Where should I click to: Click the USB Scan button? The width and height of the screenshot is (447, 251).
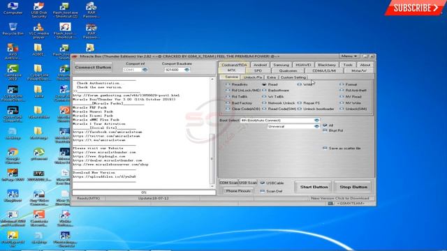coord(248,183)
